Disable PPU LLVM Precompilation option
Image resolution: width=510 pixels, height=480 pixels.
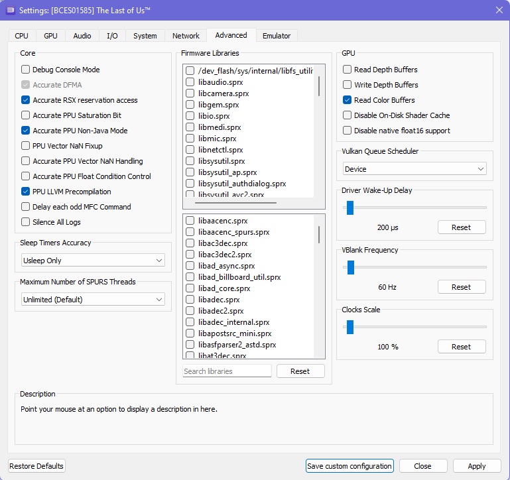tap(26, 192)
